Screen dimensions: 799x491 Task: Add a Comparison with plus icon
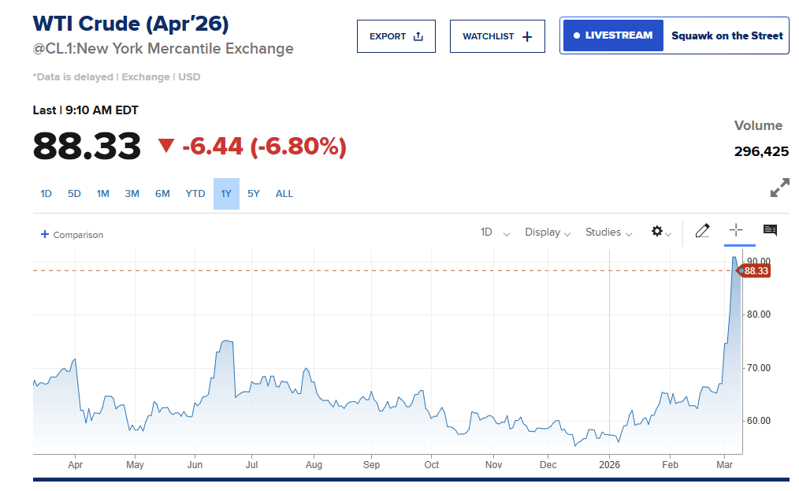72,235
